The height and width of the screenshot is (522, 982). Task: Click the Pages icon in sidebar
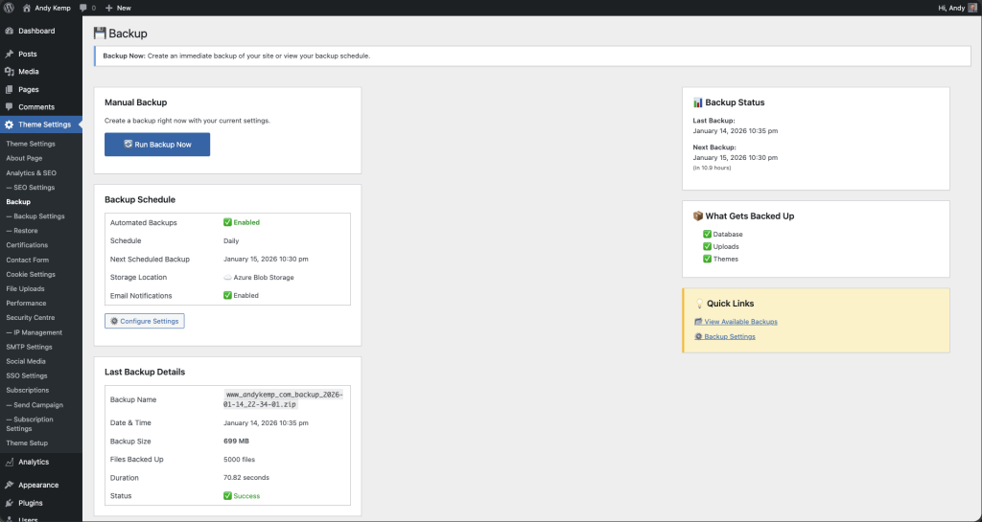[9, 89]
